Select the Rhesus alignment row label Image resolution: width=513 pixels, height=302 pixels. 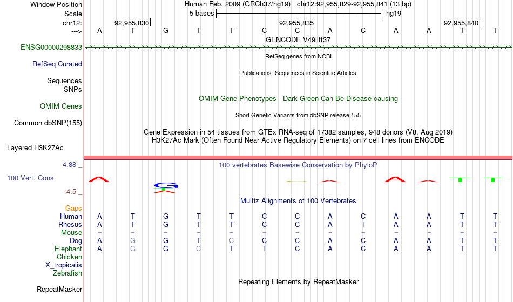click(70, 225)
